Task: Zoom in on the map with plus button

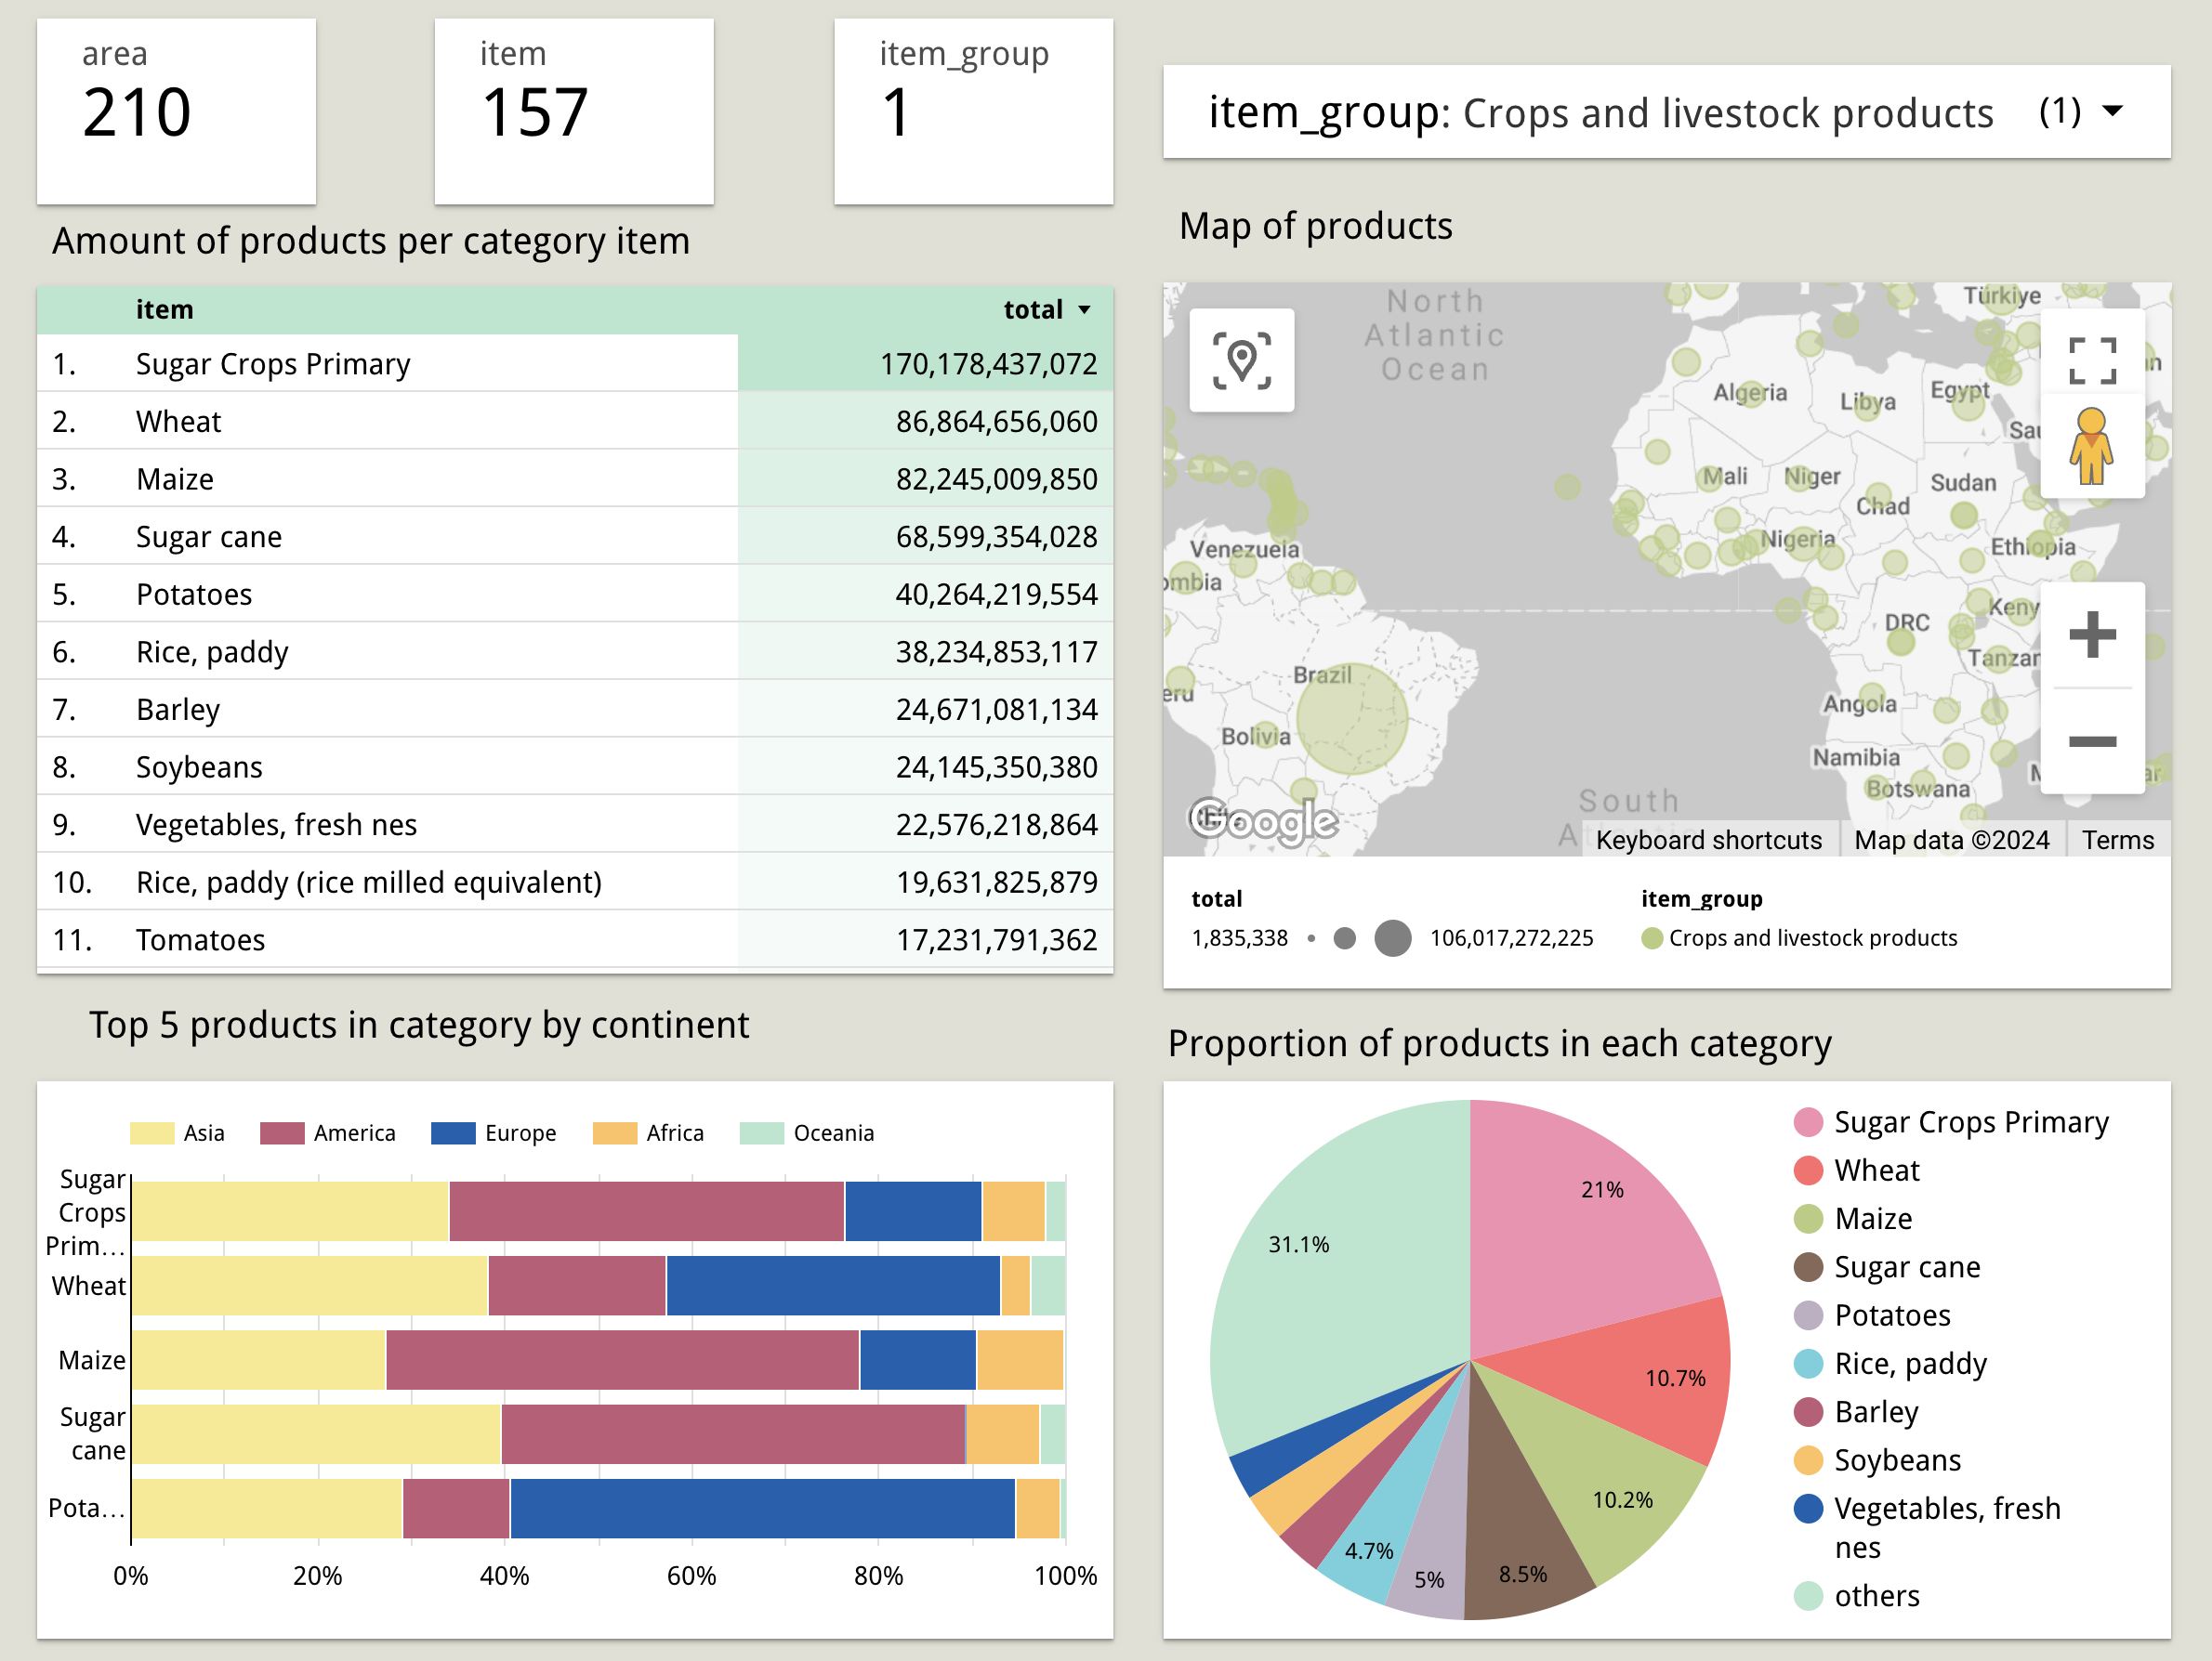Action: click(x=2092, y=634)
